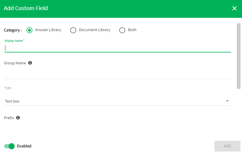Click the Prefix info icon
The height and width of the screenshot is (153, 242).
(x=18, y=118)
